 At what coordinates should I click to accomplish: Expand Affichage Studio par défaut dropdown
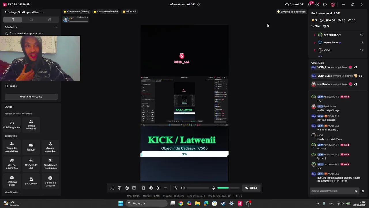24,12
